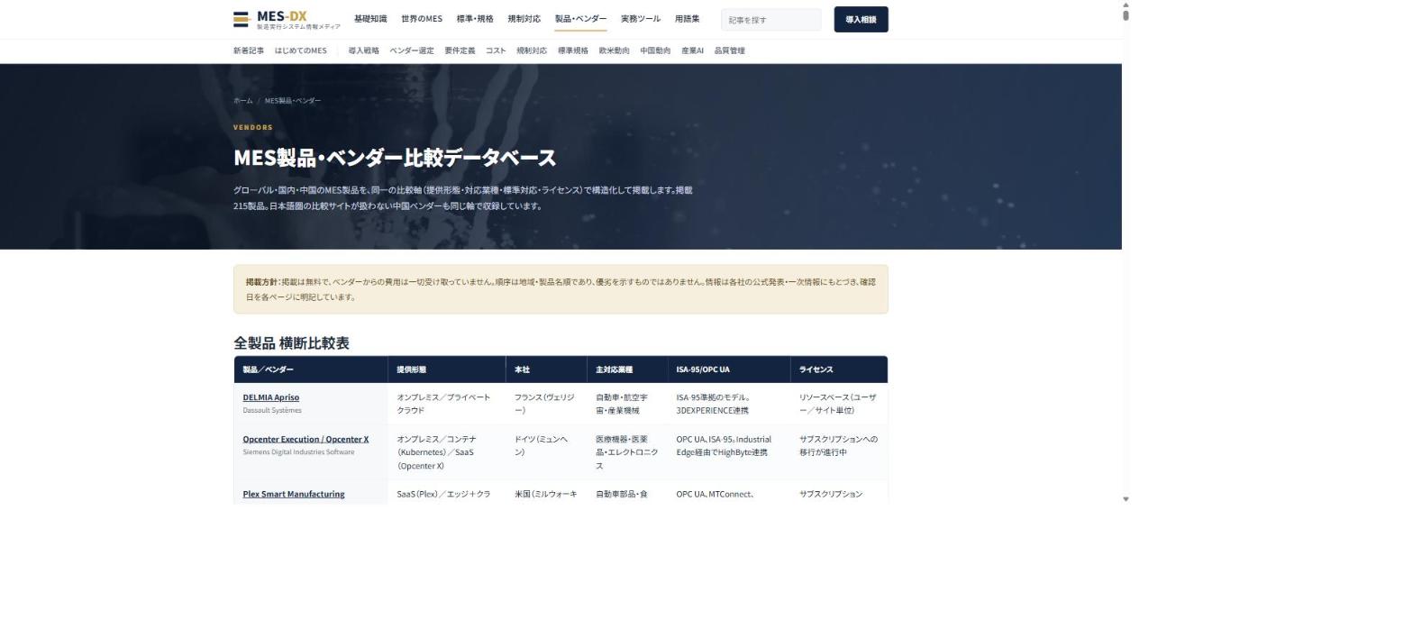This screenshot has width=1413, height=629.
Task: Open the 実務ツール menu item
Action: (641, 19)
